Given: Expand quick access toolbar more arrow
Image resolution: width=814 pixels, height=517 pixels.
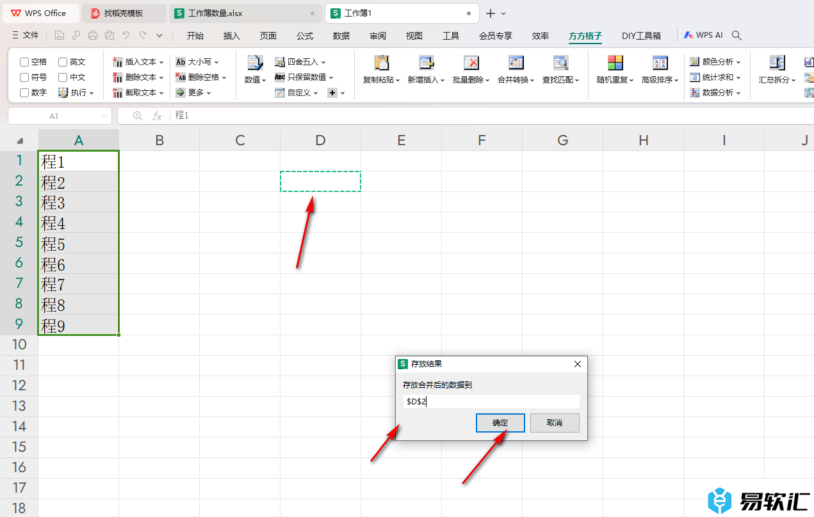Looking at the screenshot, I should click(159, 36).
